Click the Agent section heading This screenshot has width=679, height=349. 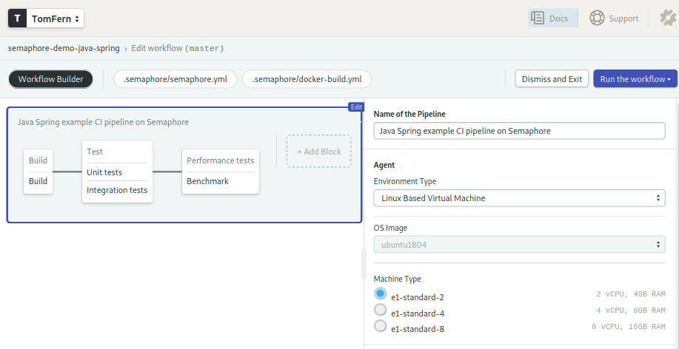point(384,165)
